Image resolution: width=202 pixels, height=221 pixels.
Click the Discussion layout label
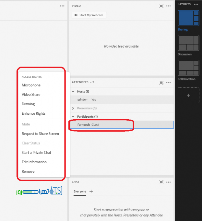185,54
